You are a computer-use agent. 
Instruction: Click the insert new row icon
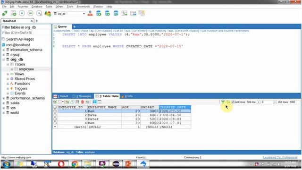pos(67,102)
